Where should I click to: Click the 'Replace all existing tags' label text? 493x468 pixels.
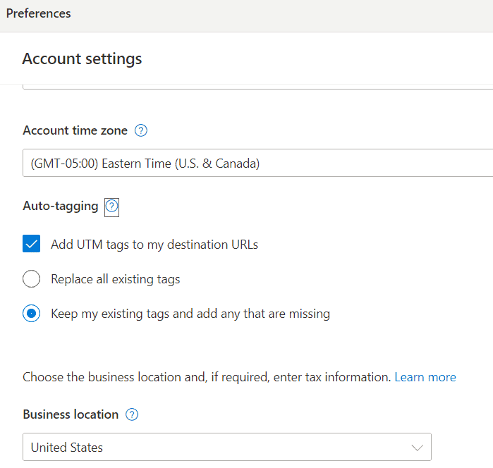(115, 279)
